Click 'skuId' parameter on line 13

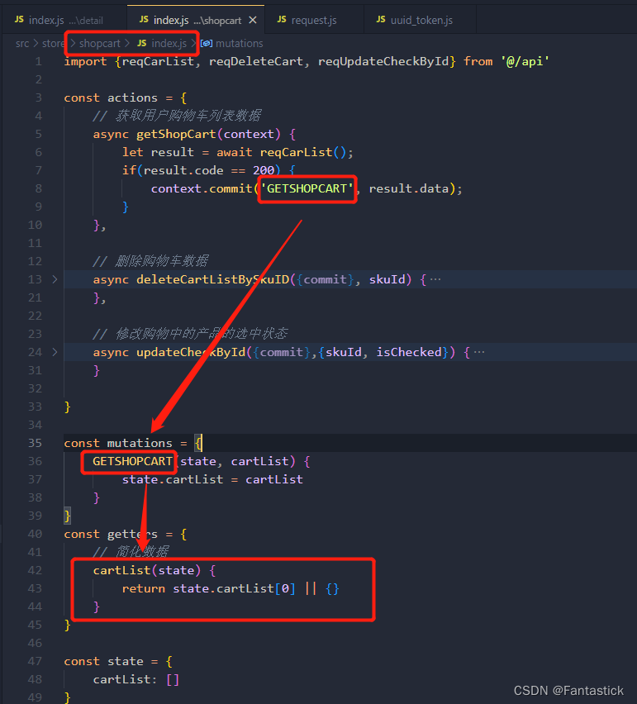point(387,280)
